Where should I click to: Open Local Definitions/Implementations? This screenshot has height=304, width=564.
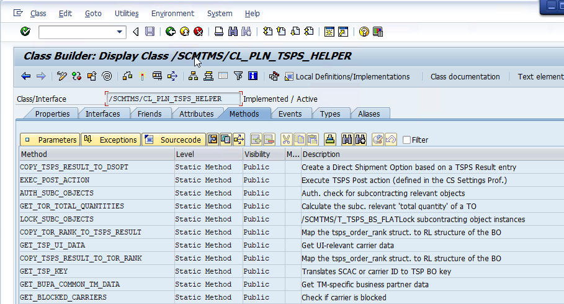pos(347,77)
